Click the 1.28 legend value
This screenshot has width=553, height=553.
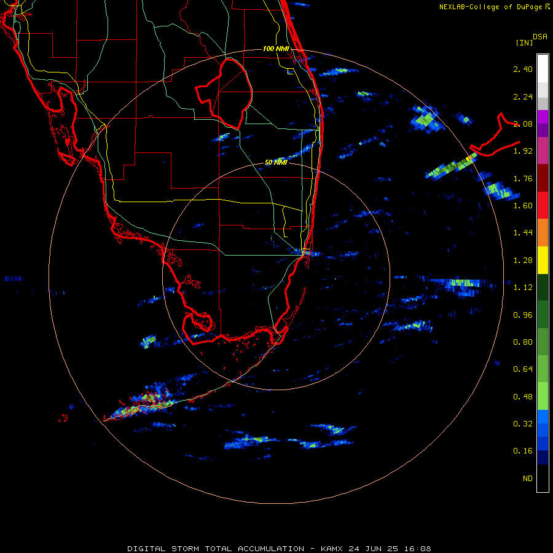523,261
